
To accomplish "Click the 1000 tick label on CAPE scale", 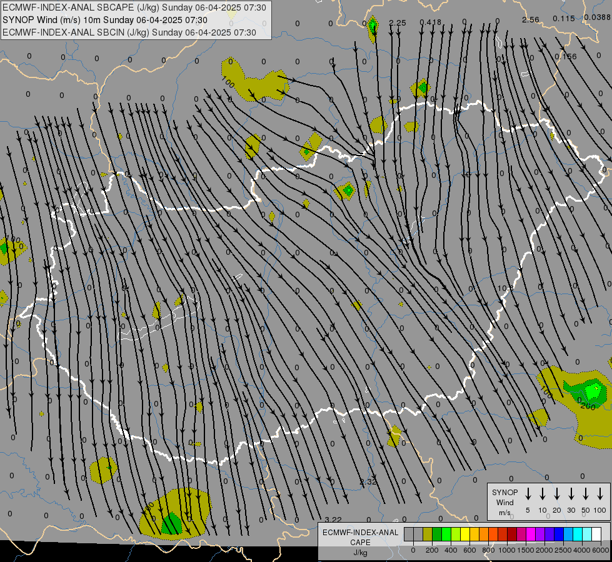I will click(506, 550).
